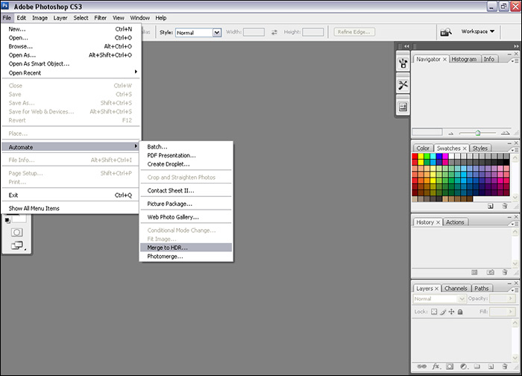Screen dimensions: 522x376
Task: Create new swatch of foreground color
Action: point(491,206)
